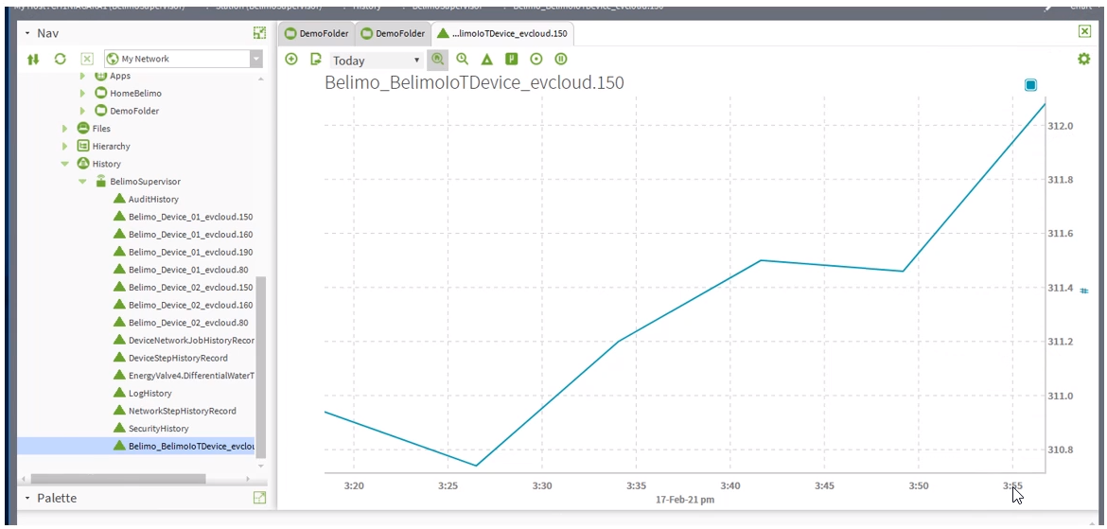This screenshot has width=1107, height=529.
Task: Toggle the blue series legend square
Action: pyautogui.click(x=1030, y=85)
